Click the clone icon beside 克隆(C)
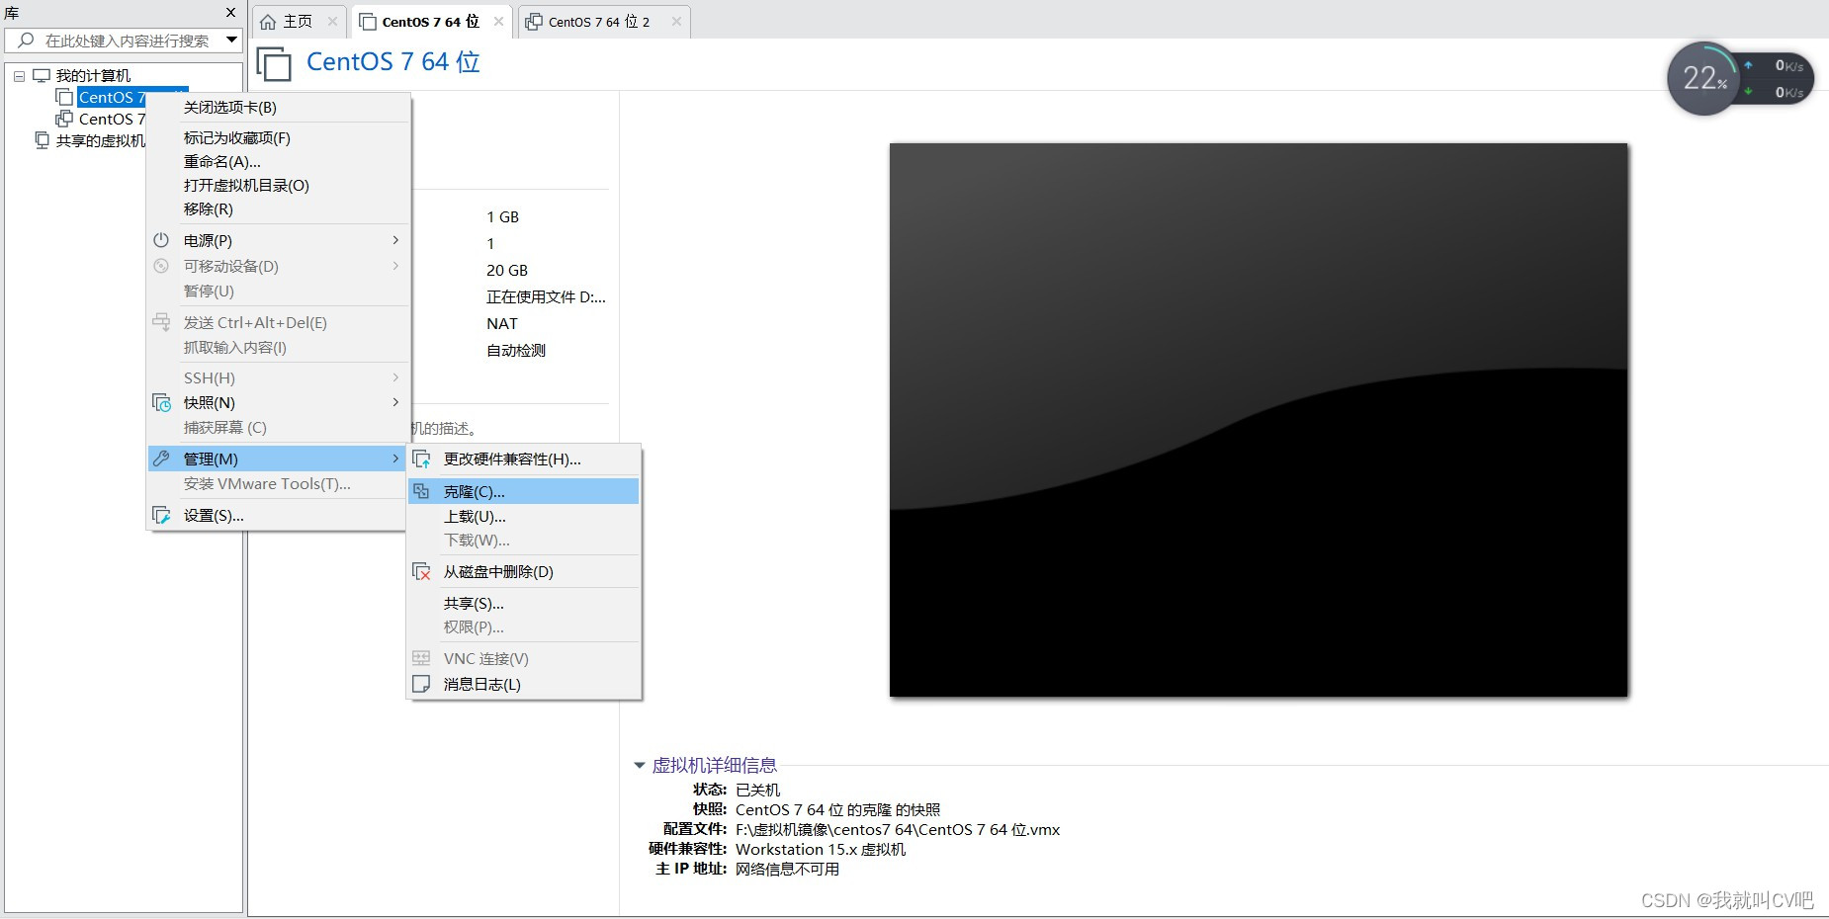The image size is (1829, 919). pyautogui.click(x=421, y=491)
